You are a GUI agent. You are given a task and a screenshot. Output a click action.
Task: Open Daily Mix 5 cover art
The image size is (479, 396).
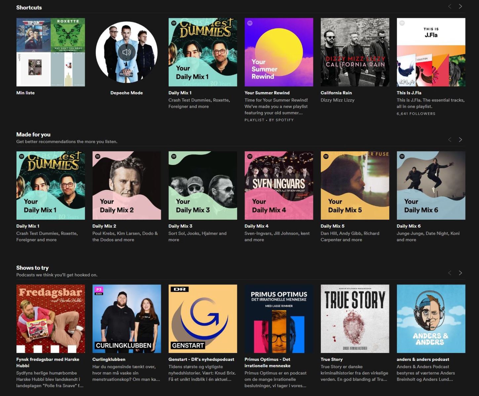click(x=355, y=185)
